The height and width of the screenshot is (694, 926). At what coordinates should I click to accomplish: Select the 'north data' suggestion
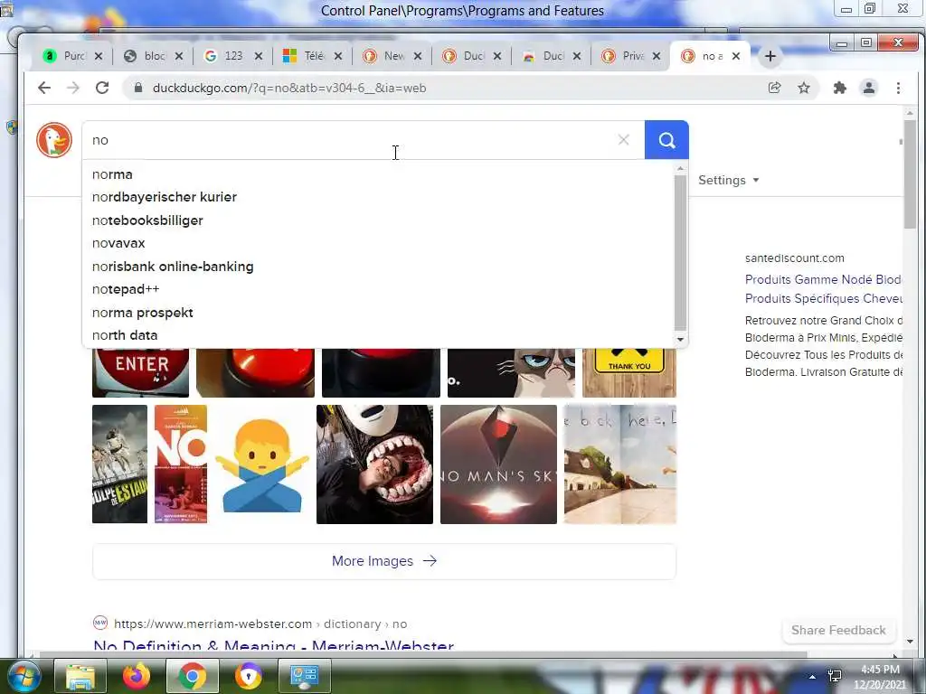pos(378,335)
